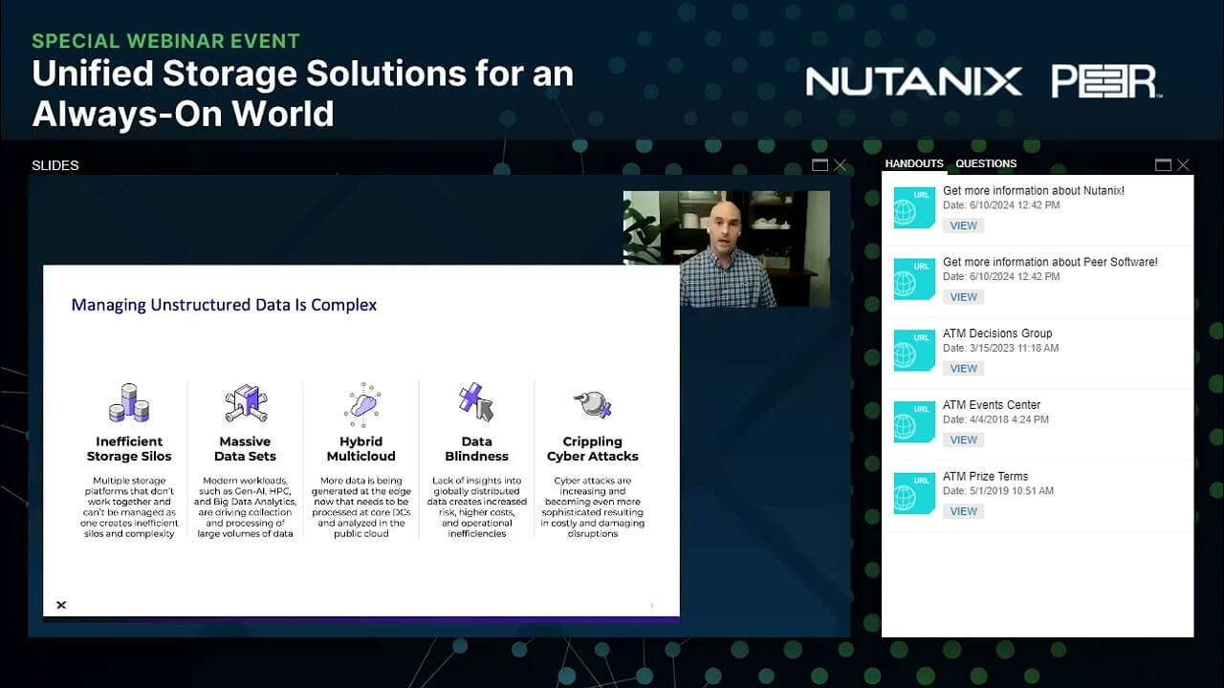The image size is (1224, 688).
Task: Click the next-slide chevron arrow
Action: pos(651,604)
